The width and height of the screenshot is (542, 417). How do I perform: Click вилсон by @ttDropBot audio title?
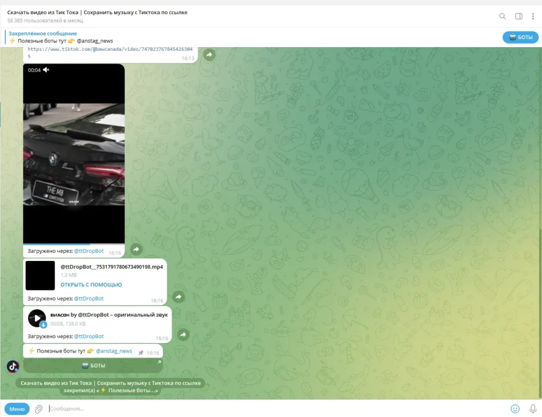[x=109, y=315]
